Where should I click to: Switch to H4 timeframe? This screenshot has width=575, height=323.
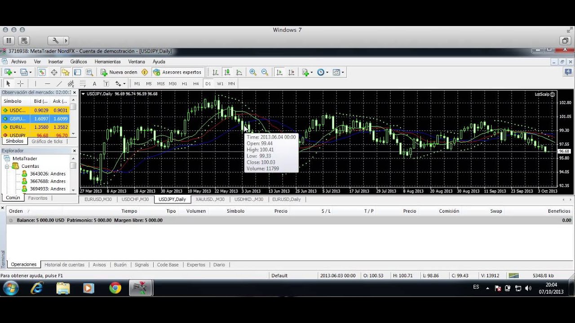196,83
